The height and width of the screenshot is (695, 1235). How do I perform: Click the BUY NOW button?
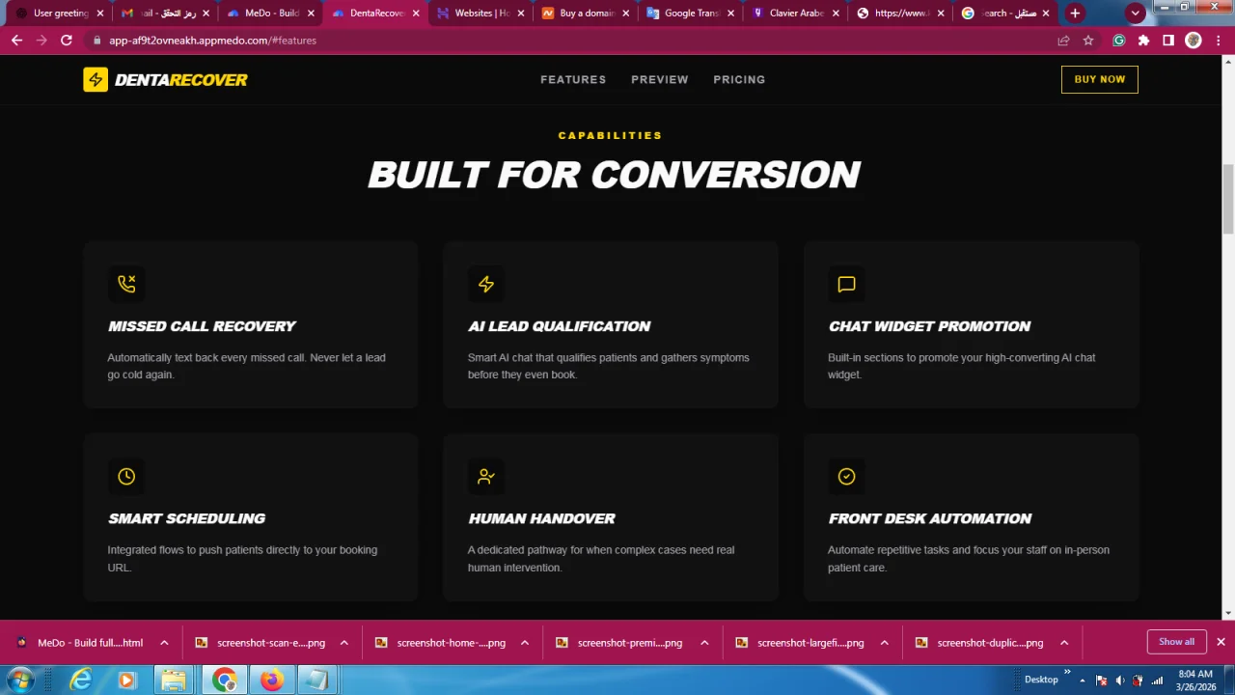tap(1100, 79)
